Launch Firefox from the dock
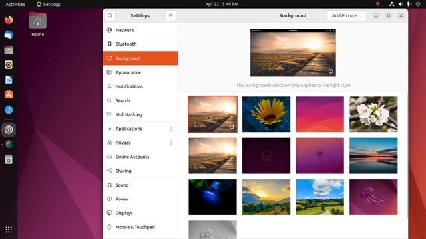The image size is (426, 239). (9, 20)
